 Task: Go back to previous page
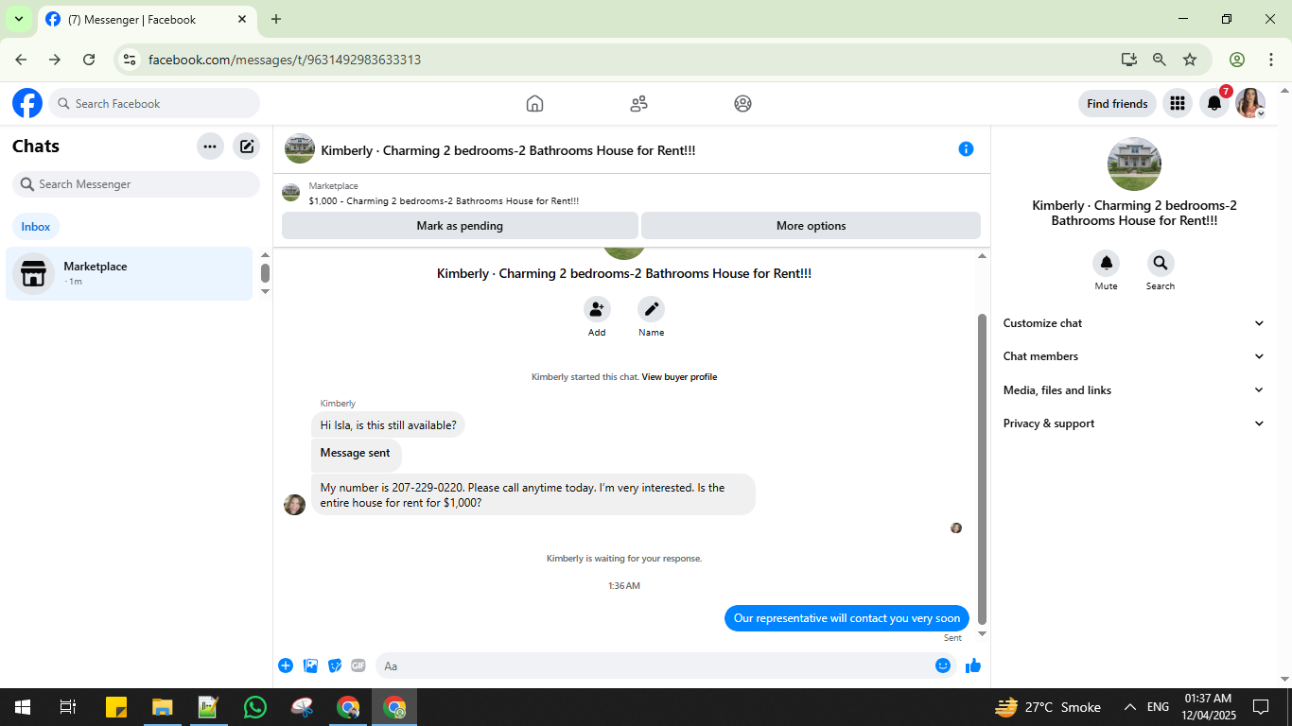(21, 60)
